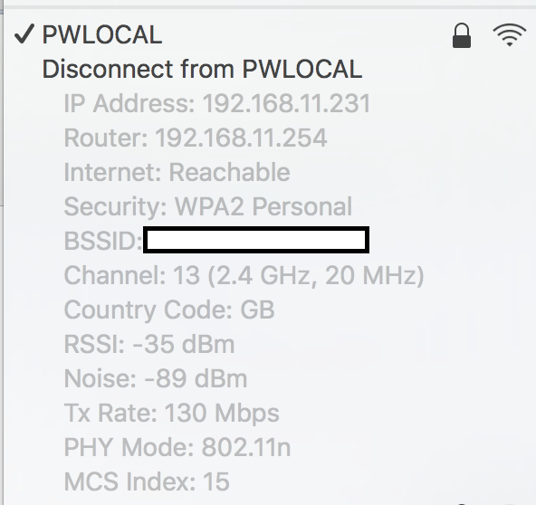Click the redacted BSSID value box
This screenshot has width=536, height=505.
tap(256, 240)
